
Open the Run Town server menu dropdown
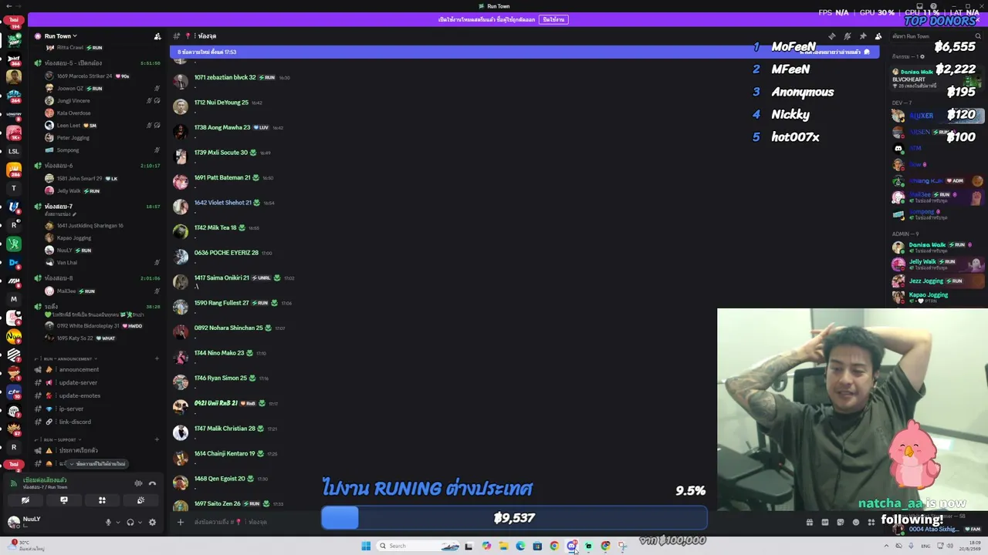click(x=61, y=36)
